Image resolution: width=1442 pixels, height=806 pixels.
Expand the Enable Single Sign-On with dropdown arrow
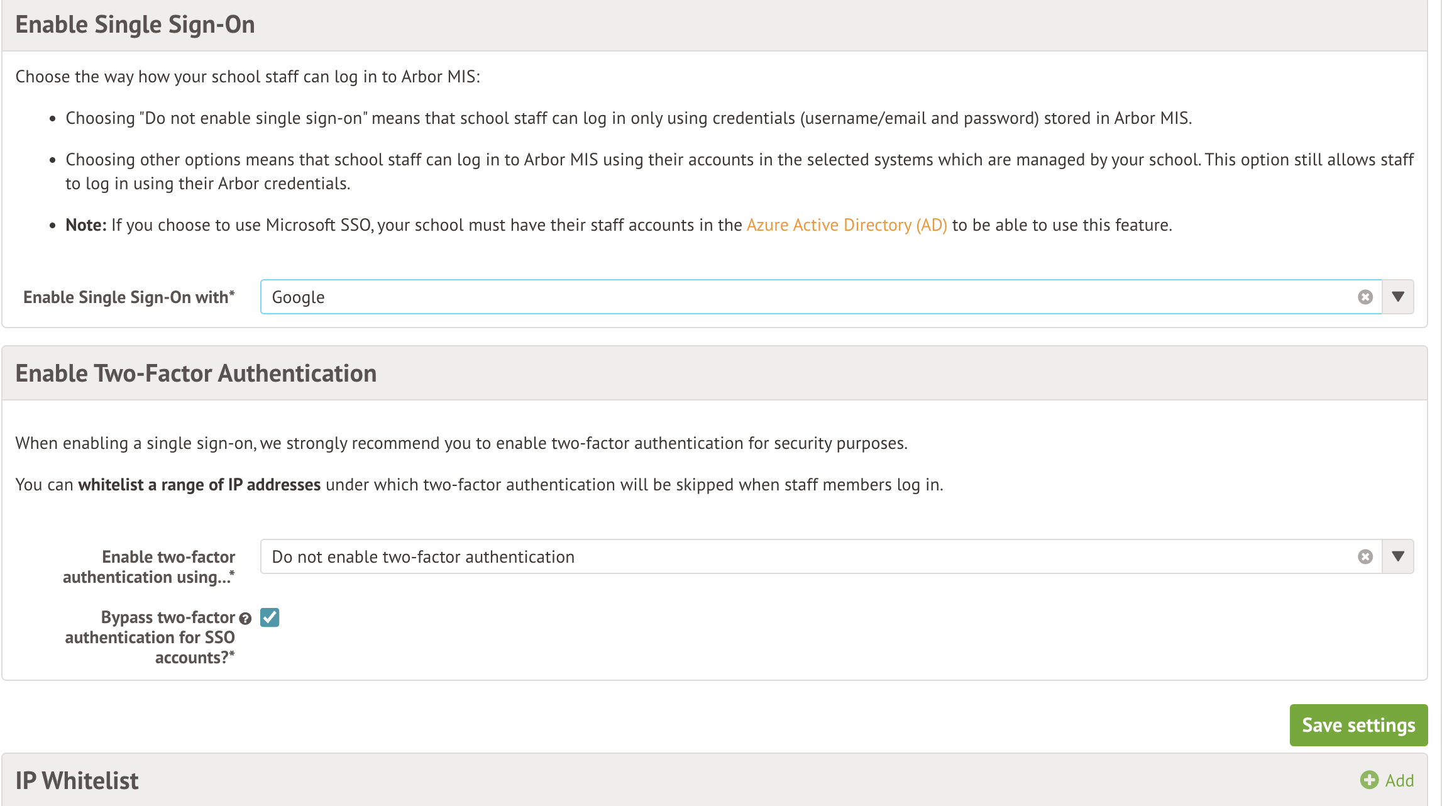click(1398, 297)
